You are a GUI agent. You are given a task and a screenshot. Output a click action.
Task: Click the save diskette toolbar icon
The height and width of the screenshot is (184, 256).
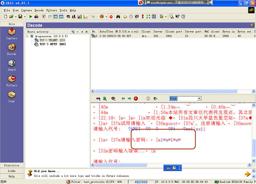(x=20, y=16)
